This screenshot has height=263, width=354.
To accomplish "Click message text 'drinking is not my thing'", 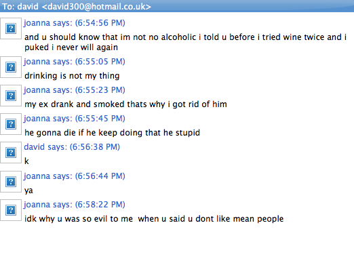I will click(x=72, y=76).
